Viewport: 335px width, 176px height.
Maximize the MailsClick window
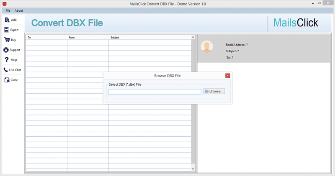320,3
